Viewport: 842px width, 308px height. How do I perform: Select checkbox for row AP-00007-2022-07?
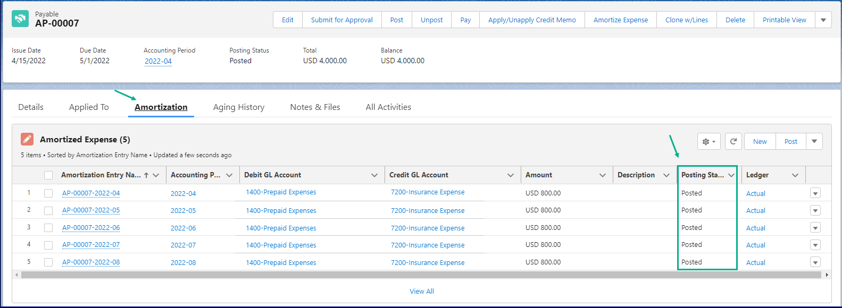[x=48, y=245]
